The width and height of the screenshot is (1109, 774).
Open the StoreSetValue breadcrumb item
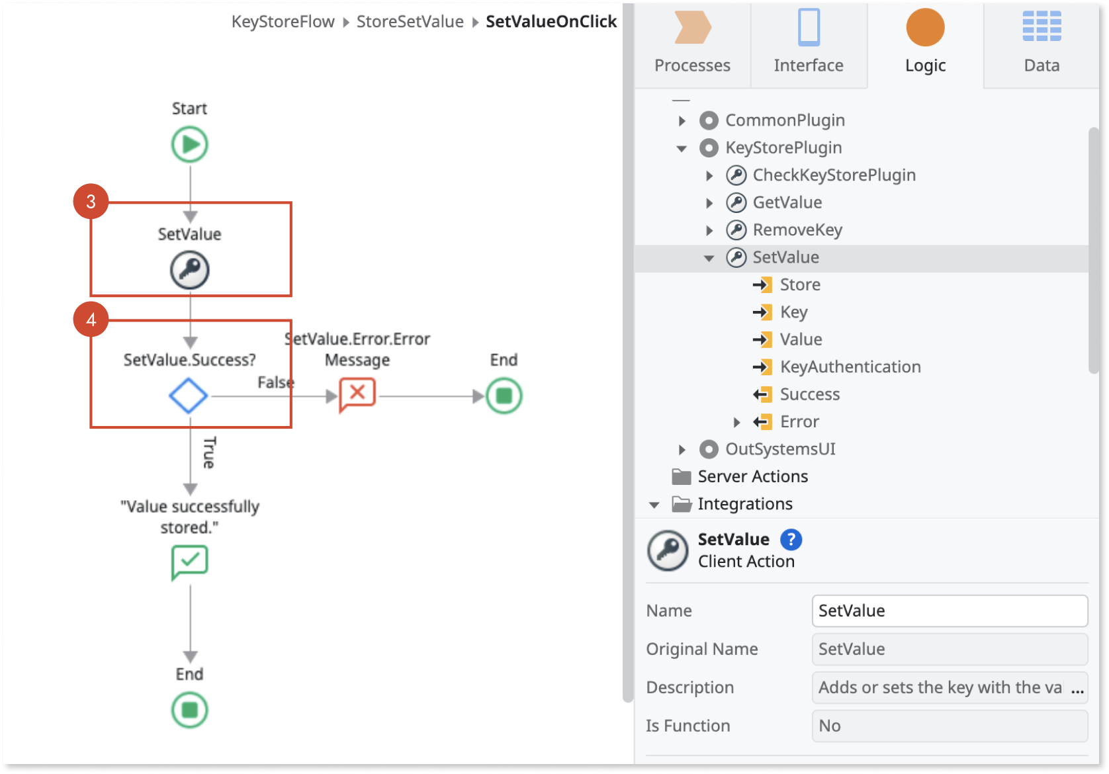pyautogui.click(x=409, y=21)
